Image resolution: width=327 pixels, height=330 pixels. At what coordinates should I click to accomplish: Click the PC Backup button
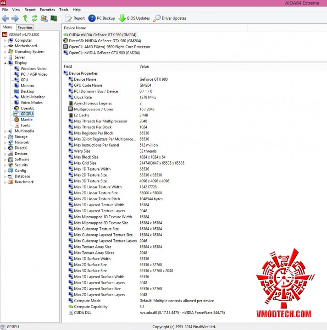[x=101, y=18]
